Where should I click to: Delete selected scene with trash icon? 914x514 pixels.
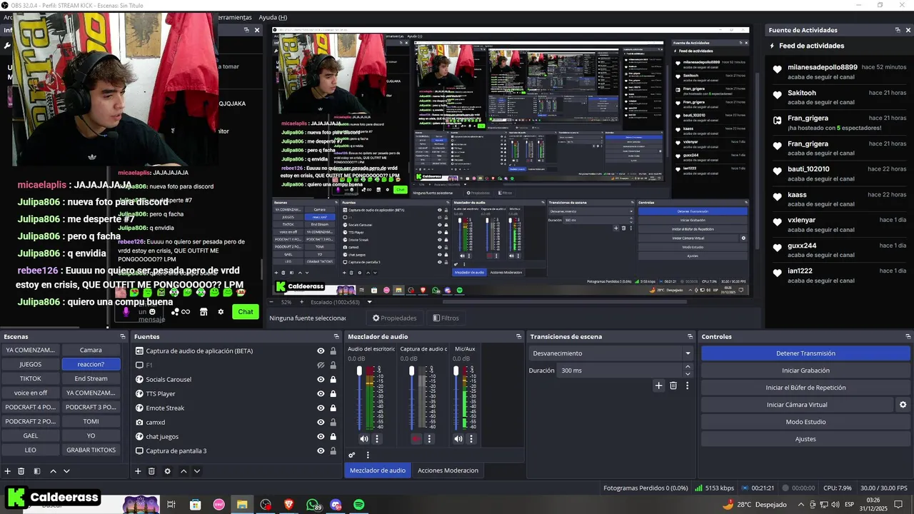[x=21, y=471]
